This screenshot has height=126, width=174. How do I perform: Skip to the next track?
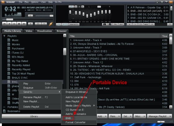point(24,24)
